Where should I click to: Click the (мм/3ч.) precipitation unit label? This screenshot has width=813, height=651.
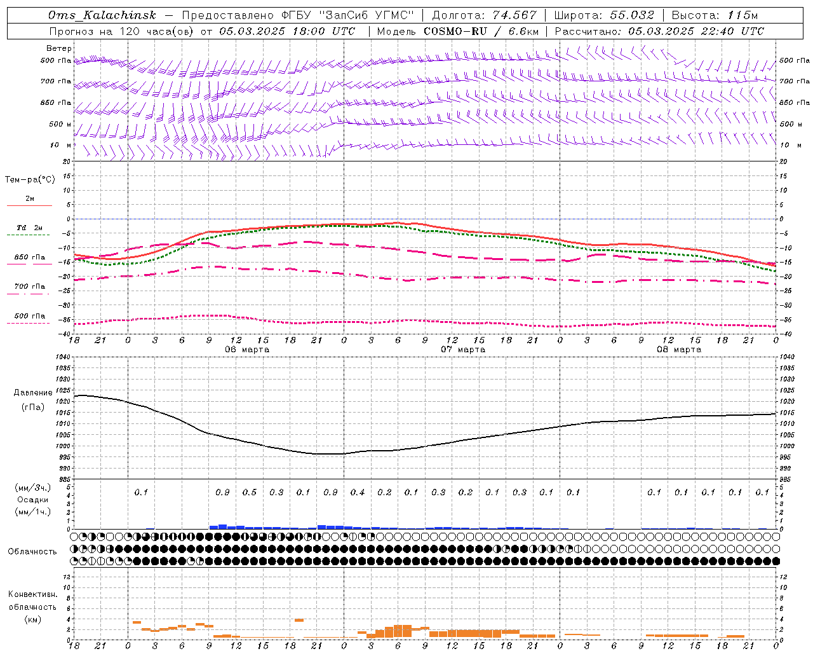click(32, 488)
